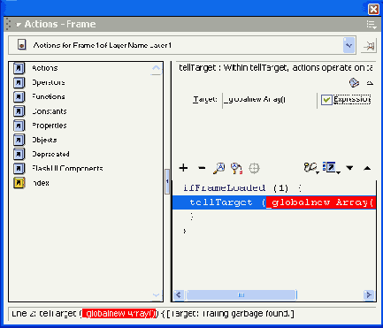
Task: Toggle the Expression checkbox
Action: click(x=326, y=100)
